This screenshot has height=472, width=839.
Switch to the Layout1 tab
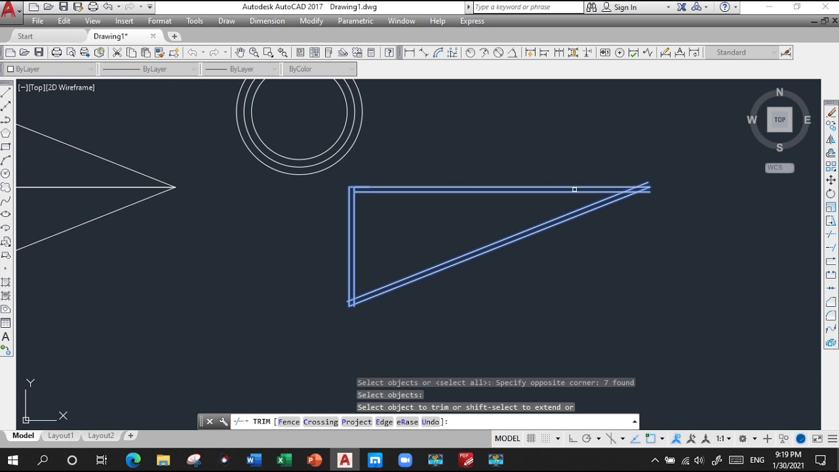[x=61, y=435]
